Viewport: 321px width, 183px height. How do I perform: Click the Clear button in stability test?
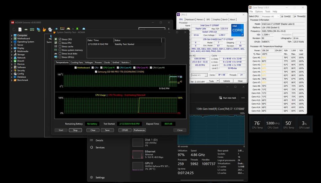coord(93,130)
